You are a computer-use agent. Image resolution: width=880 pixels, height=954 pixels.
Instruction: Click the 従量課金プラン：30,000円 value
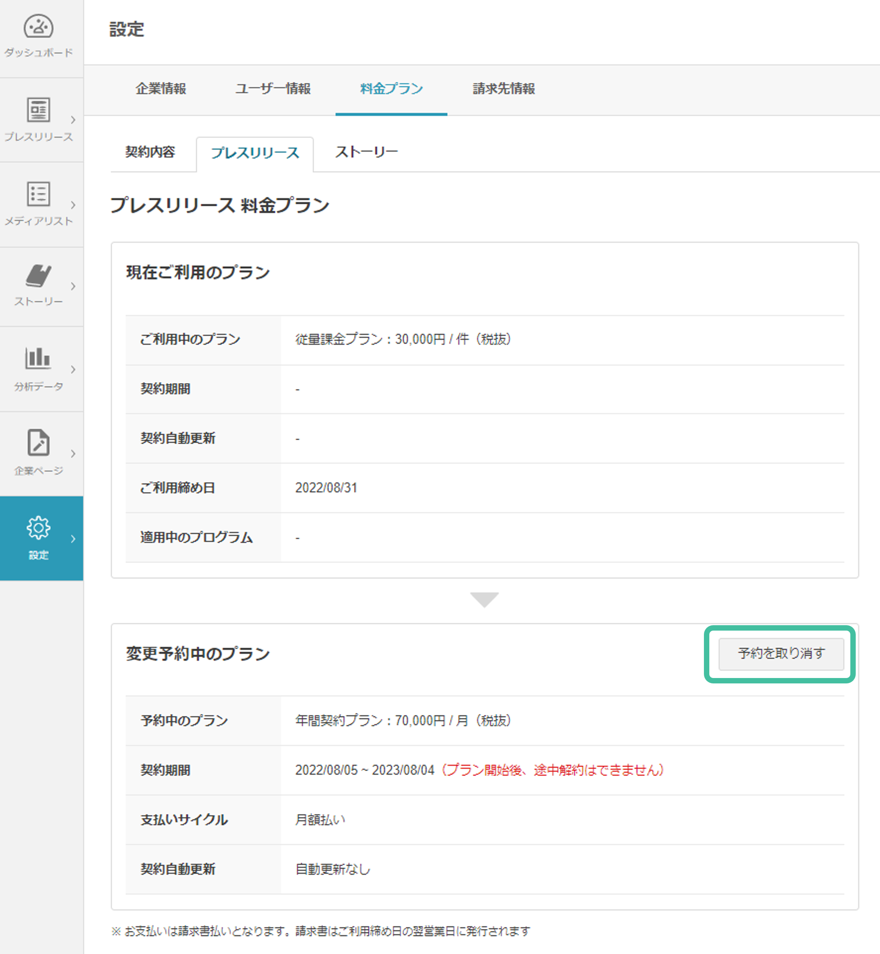coord(403,339)
